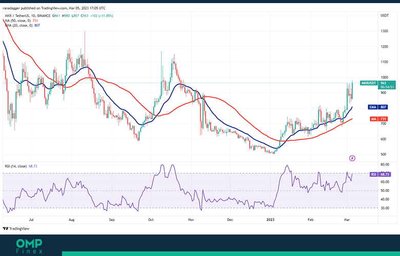Click the 1200 price axis label
The image size is (400, 256).
(384, 47)
